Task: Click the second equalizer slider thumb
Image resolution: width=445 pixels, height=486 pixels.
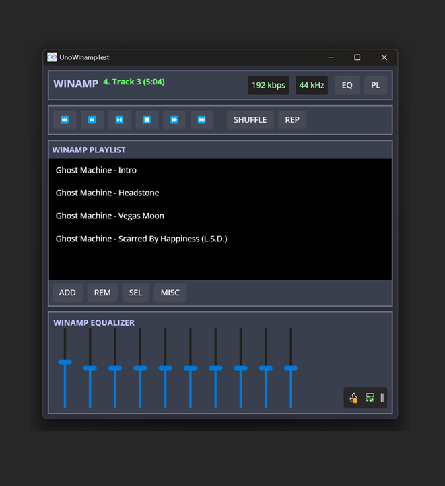Action: tap(90, 368)
